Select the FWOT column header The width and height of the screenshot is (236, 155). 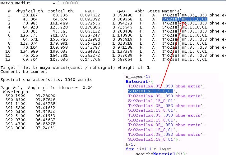coord(90,11)
